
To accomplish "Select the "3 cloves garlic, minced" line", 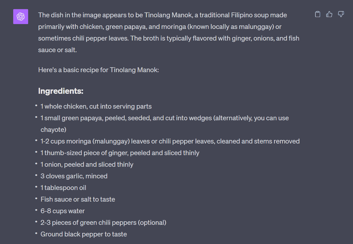I will 74,176.
